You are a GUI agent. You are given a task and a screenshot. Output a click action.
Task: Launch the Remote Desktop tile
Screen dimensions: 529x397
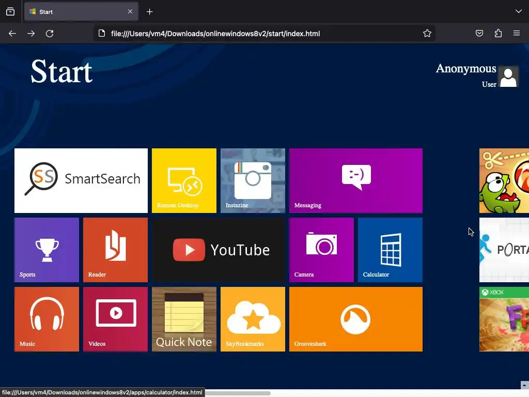coord(184,180)
